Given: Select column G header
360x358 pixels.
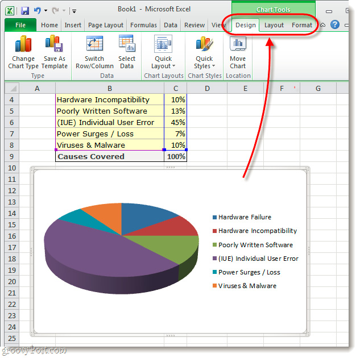Looking at the screenshot, I should click(318, 88).
